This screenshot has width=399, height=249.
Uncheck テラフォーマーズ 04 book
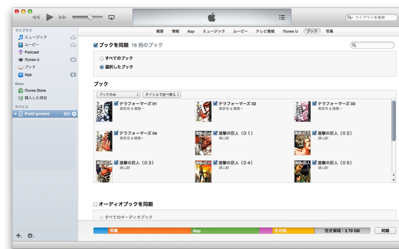point(116,133)
